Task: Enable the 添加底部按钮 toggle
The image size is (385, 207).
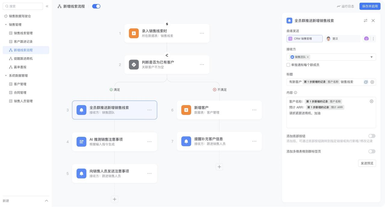Action: tap(371, 136)
